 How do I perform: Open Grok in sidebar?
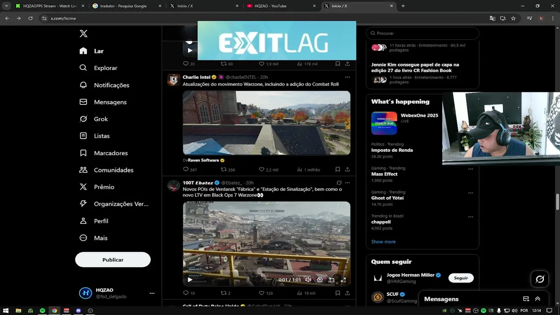tap(94, 119)
